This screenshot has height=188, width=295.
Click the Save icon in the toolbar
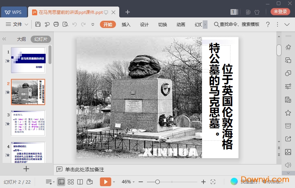click(x=38, y=24)
